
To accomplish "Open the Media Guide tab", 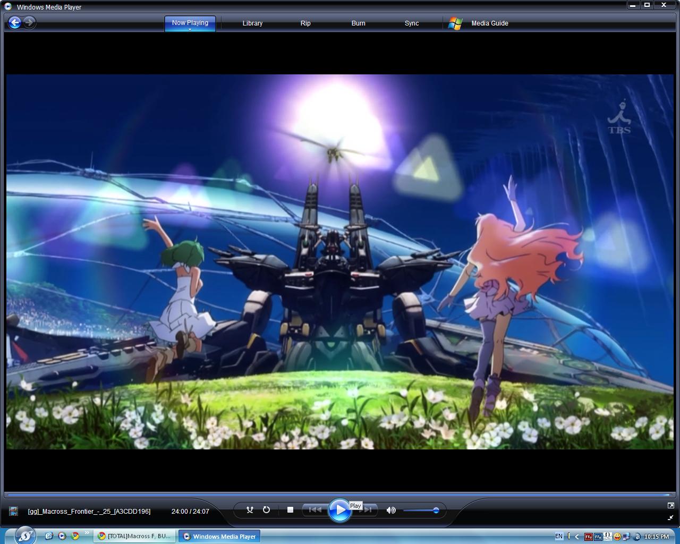I will 490,23.
